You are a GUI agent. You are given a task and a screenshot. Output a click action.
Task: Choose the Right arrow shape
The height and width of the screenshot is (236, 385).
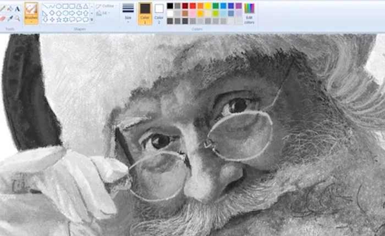[72, 13]
